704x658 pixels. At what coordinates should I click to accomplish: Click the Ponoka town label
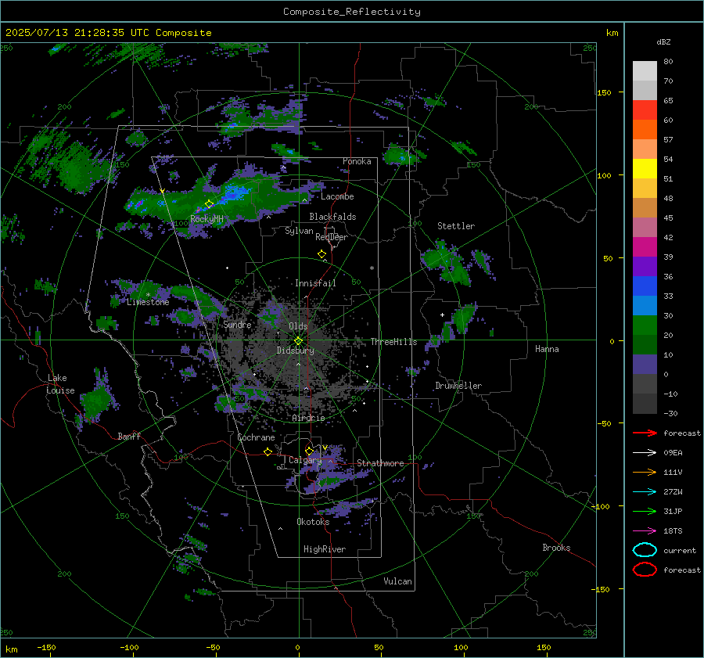click(x=357, y=161)
